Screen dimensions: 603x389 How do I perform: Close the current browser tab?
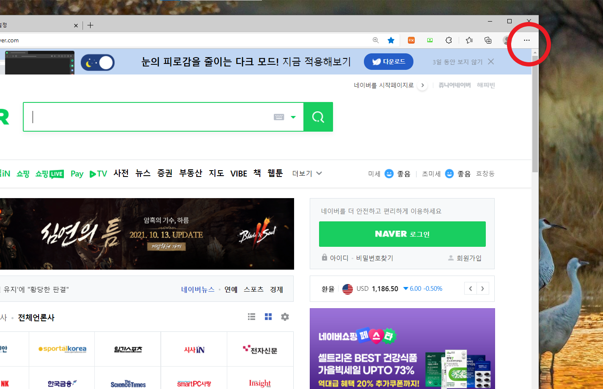tap(76, 25)
